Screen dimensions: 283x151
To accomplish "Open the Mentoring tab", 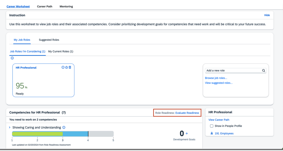I will pyautogui.click(x=66, y=6).
